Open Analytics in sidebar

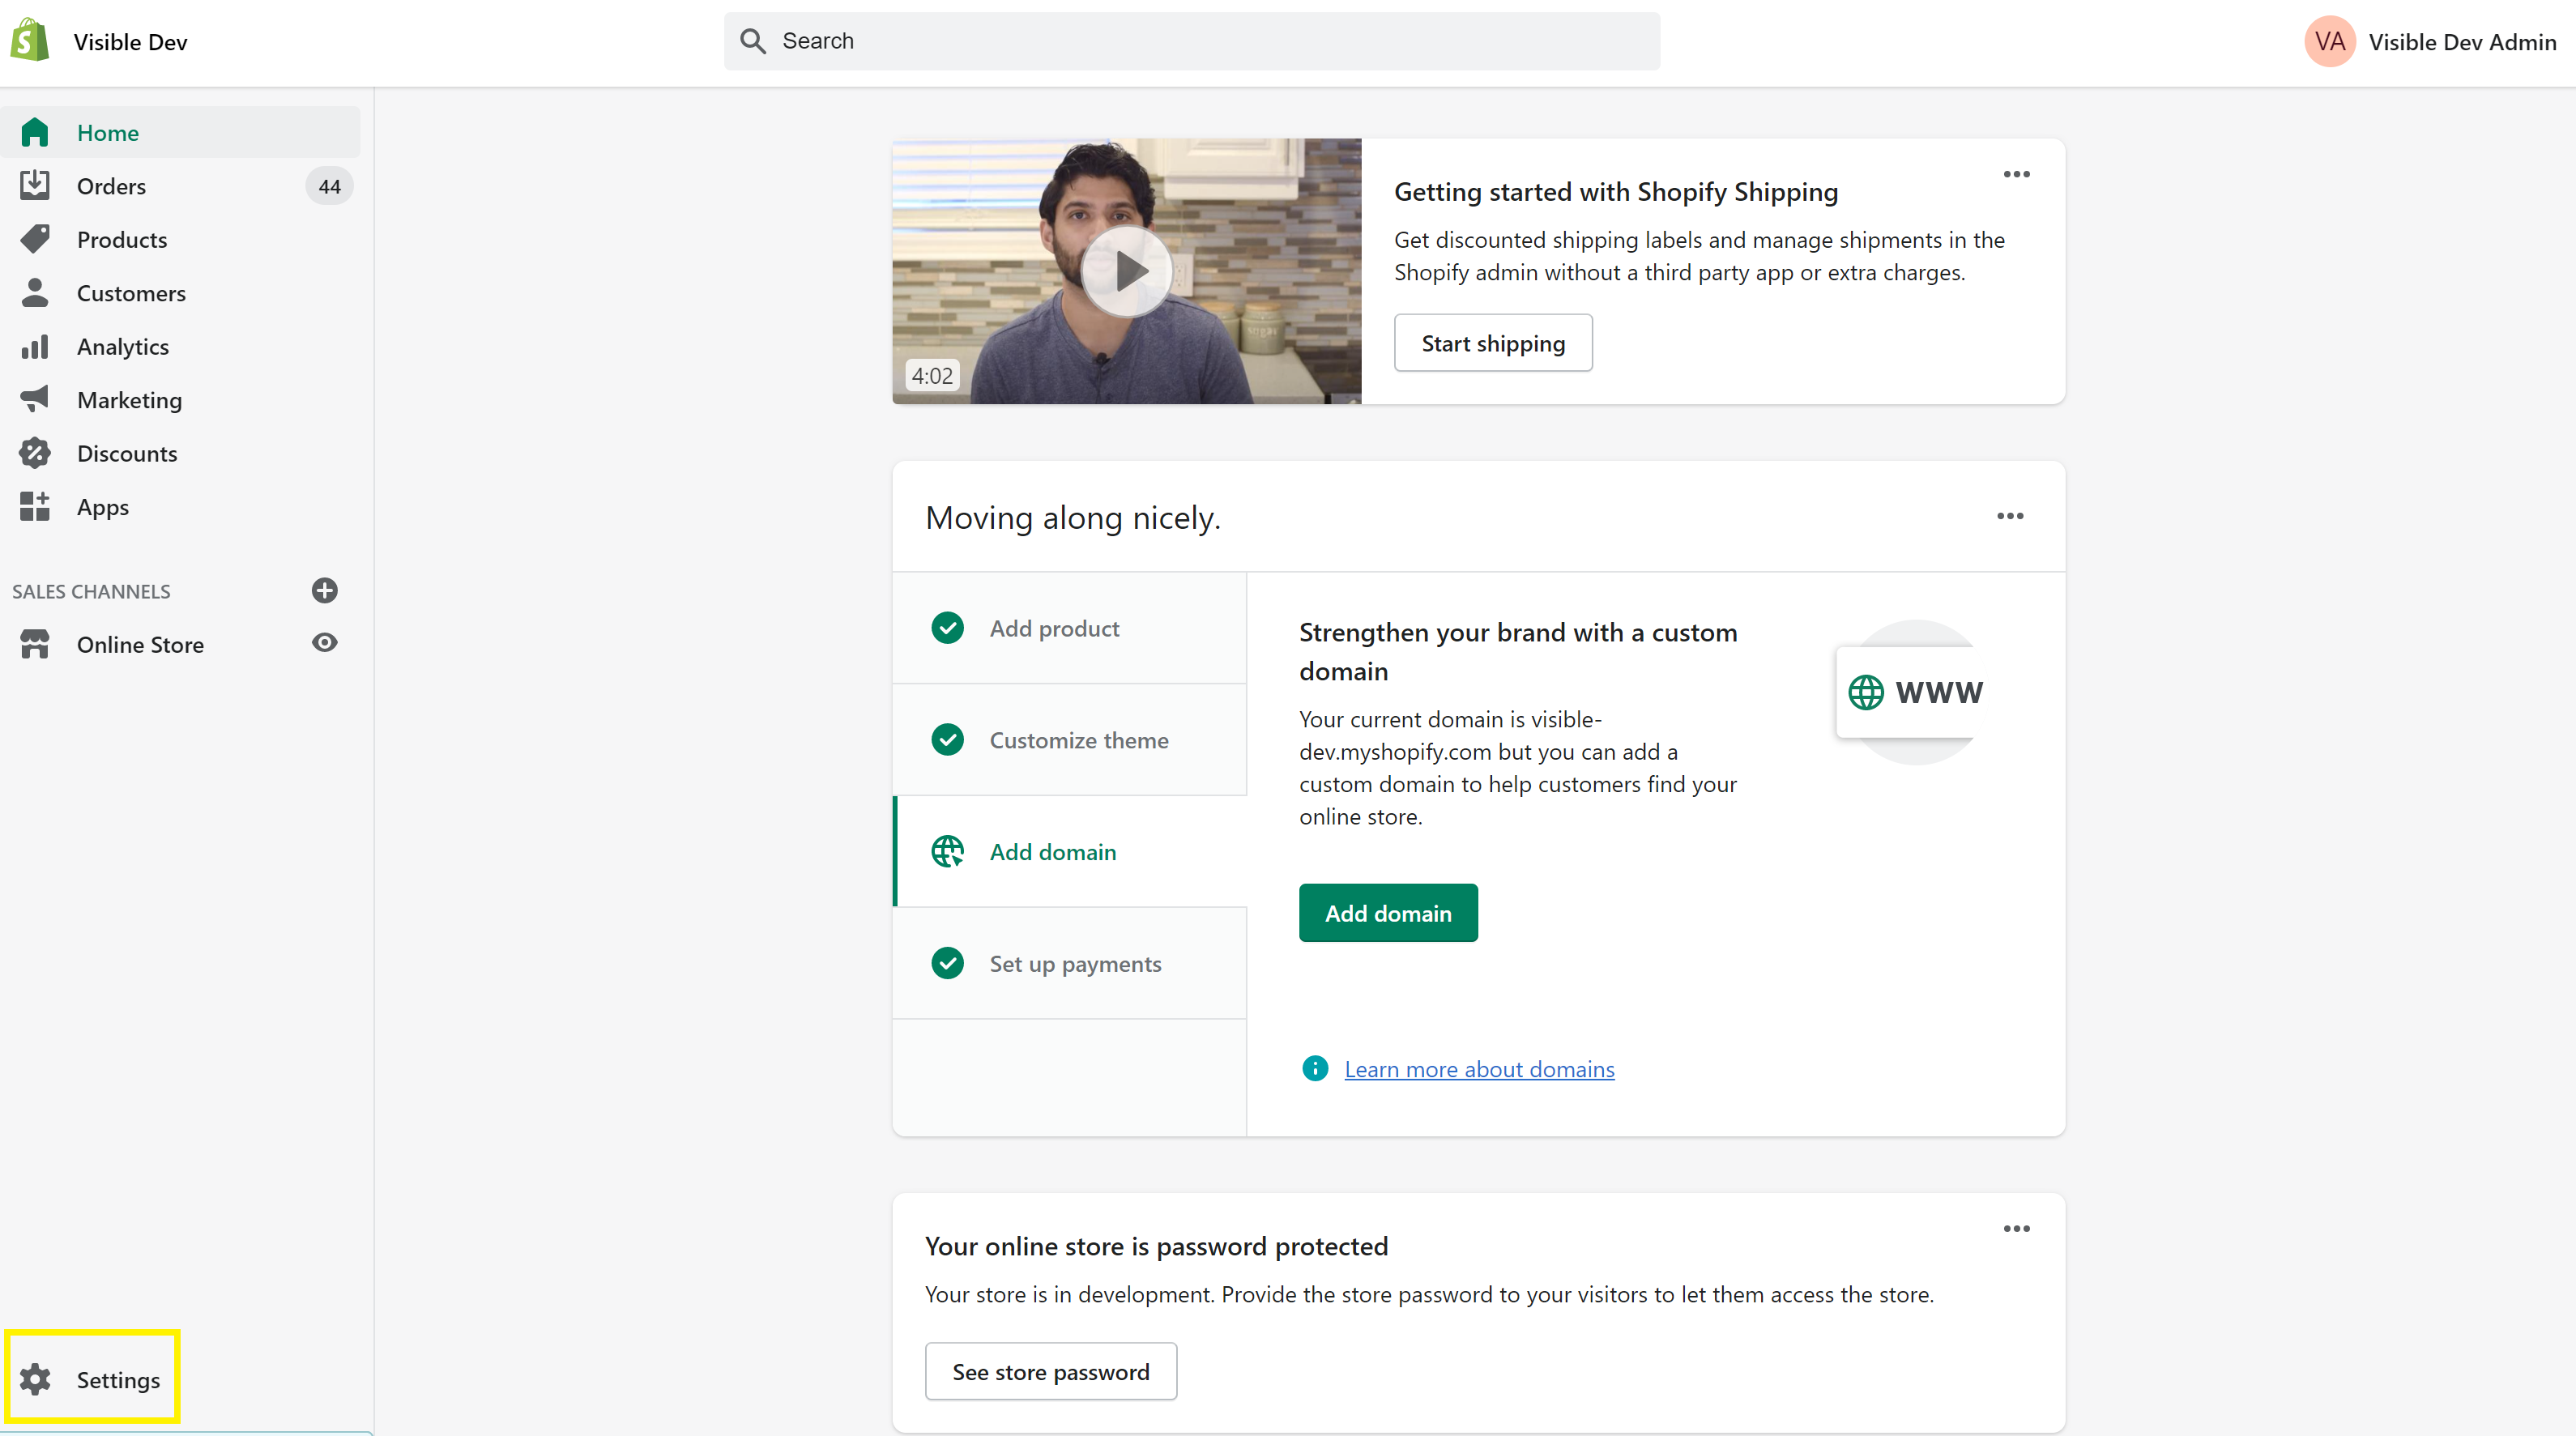coord(180,346)
